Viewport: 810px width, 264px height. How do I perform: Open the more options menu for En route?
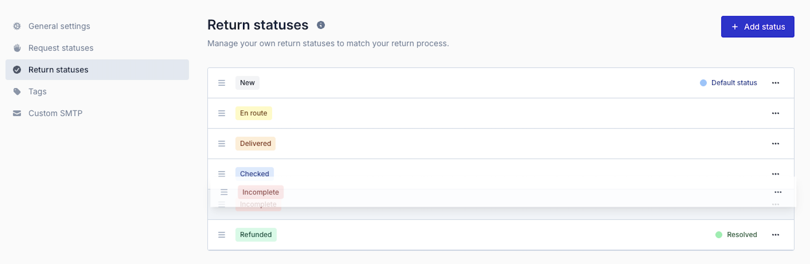[775, 113]
